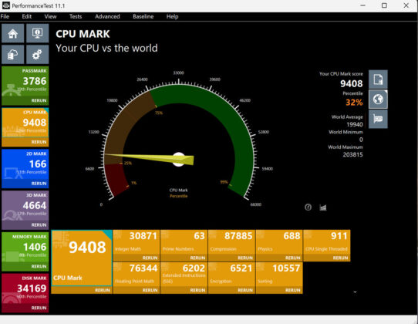Rerun the Integer Math test
Image resolution: width=418 pixels, height=324 pixels.
tap(150, 258)
